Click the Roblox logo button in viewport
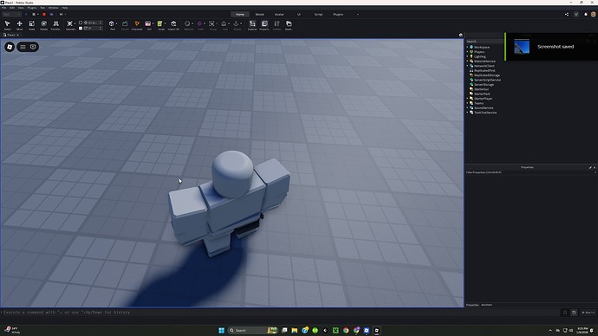Screen dimensions: 598x336 [10, 47]
